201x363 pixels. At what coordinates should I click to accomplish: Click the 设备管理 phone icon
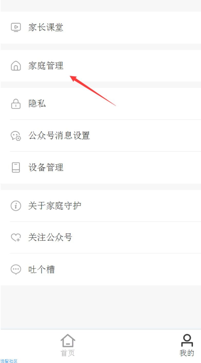[16, 167]
